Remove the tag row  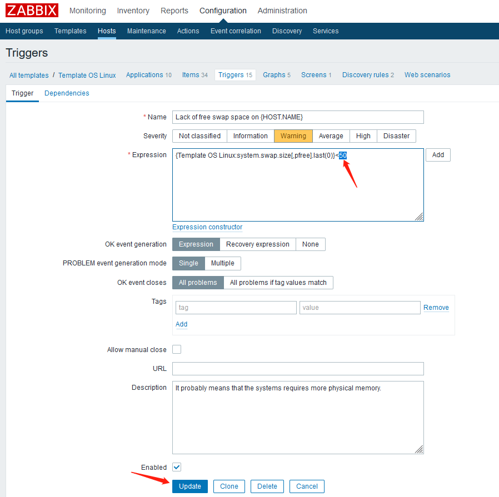tap(436, 308)
